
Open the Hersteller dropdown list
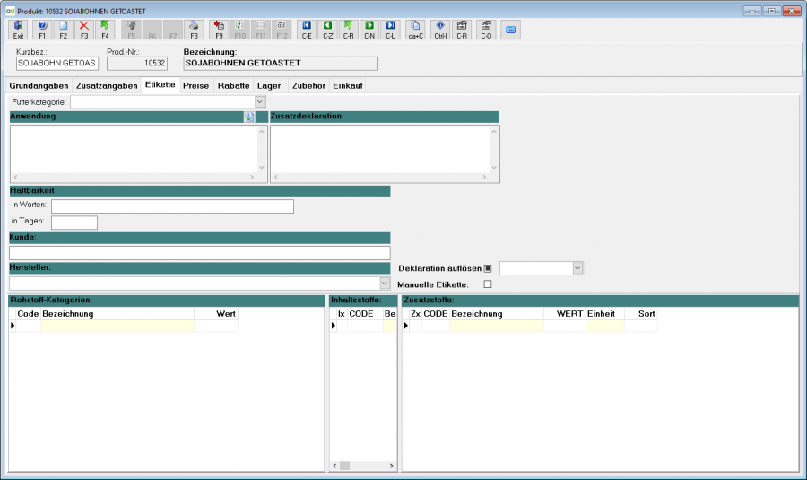[x=385, y=284]
